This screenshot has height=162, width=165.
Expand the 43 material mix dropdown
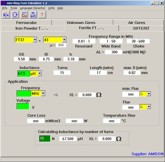64,40
